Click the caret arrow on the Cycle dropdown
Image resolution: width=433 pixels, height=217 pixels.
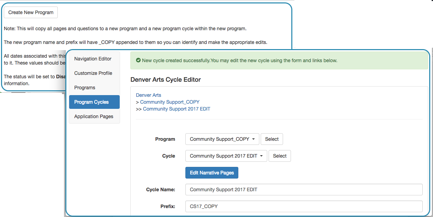261,156
